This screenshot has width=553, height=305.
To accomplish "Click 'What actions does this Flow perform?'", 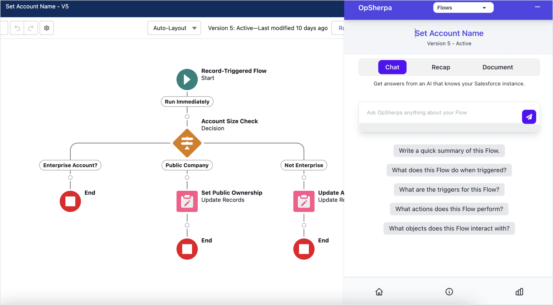I will pyautogui.click(x=449, y=209).
